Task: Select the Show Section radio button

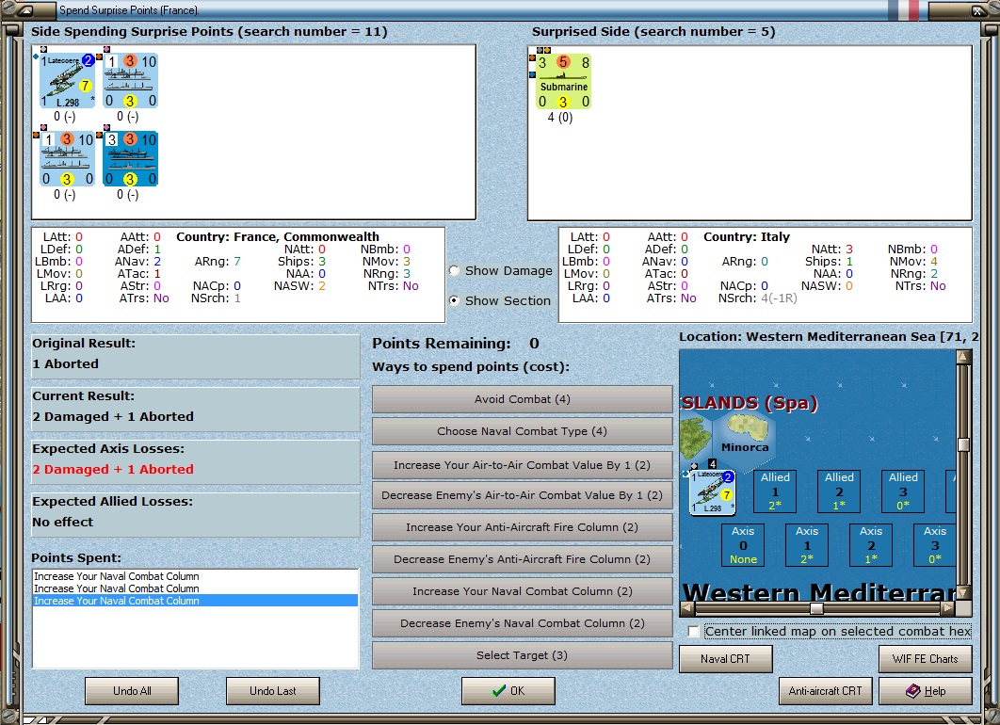Action: pos(454,300)
